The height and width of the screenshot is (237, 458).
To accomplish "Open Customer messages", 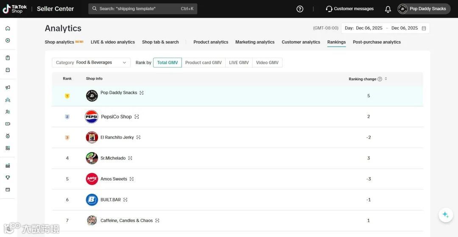I will (349, 9).
